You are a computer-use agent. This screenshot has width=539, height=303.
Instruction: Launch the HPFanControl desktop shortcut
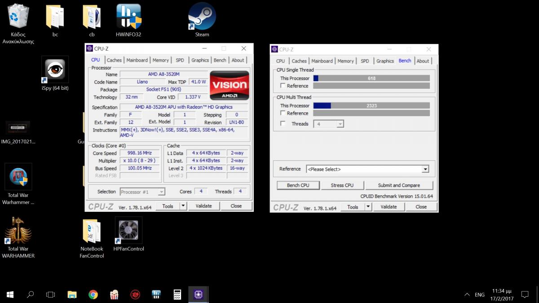point(129,234)
